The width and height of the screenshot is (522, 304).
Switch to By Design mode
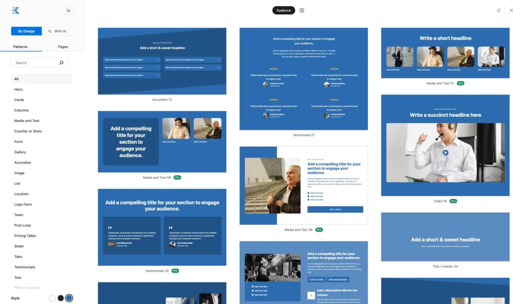(x=27, y=31)
